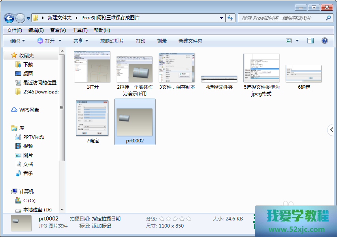The width and height of the screenshot is (337, 237).
Task: Click the change view icon in toolbar
Action: click(289, 41)
